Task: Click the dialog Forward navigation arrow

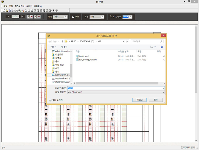Action: point(55,41)
